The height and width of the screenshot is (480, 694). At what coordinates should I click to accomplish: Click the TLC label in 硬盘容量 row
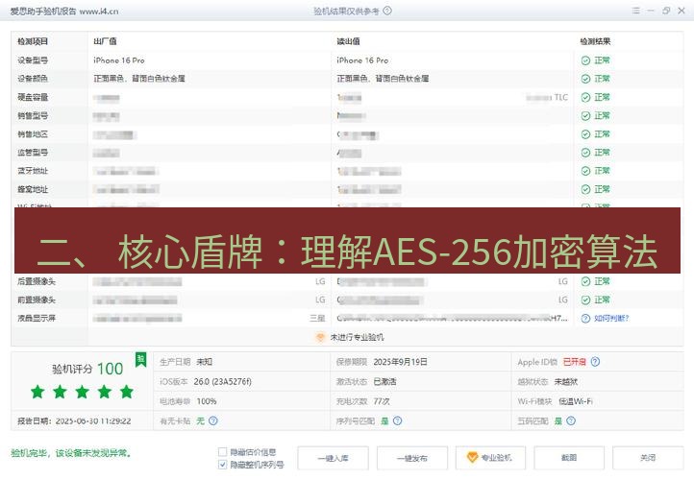(560, 97)
